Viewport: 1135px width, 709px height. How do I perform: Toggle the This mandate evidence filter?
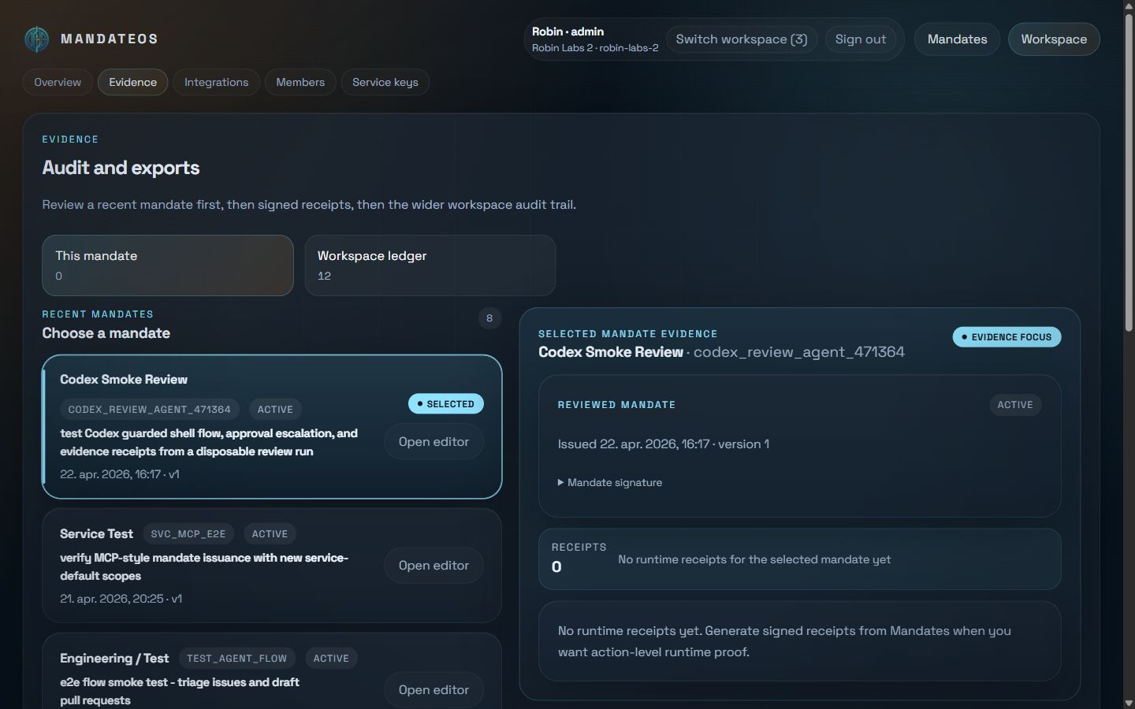click(x=168, y=265)
